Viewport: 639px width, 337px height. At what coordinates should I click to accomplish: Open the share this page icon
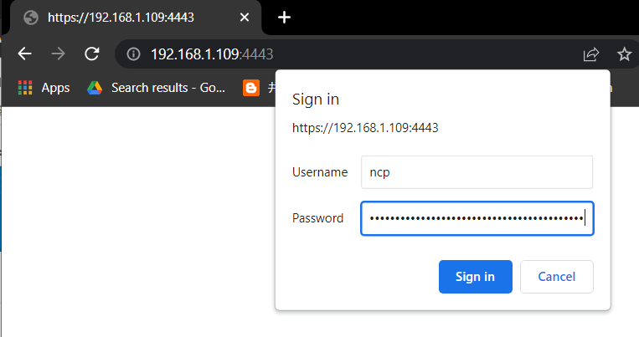tap(591, 54)
